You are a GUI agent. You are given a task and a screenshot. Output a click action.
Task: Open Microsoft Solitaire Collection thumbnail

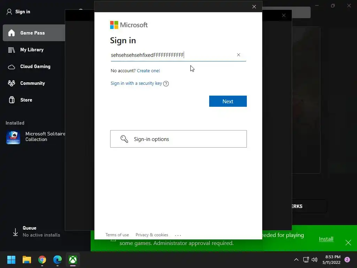(x=13, y=137)
